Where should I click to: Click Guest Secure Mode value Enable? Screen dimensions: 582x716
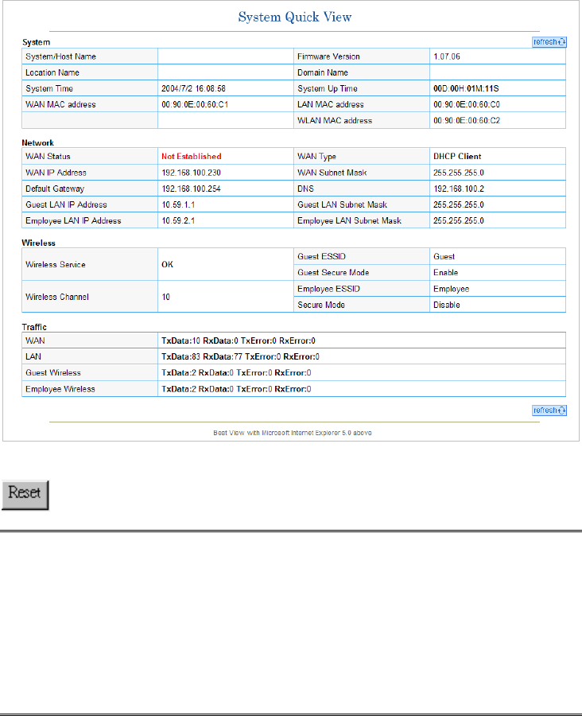coord(445,273)
